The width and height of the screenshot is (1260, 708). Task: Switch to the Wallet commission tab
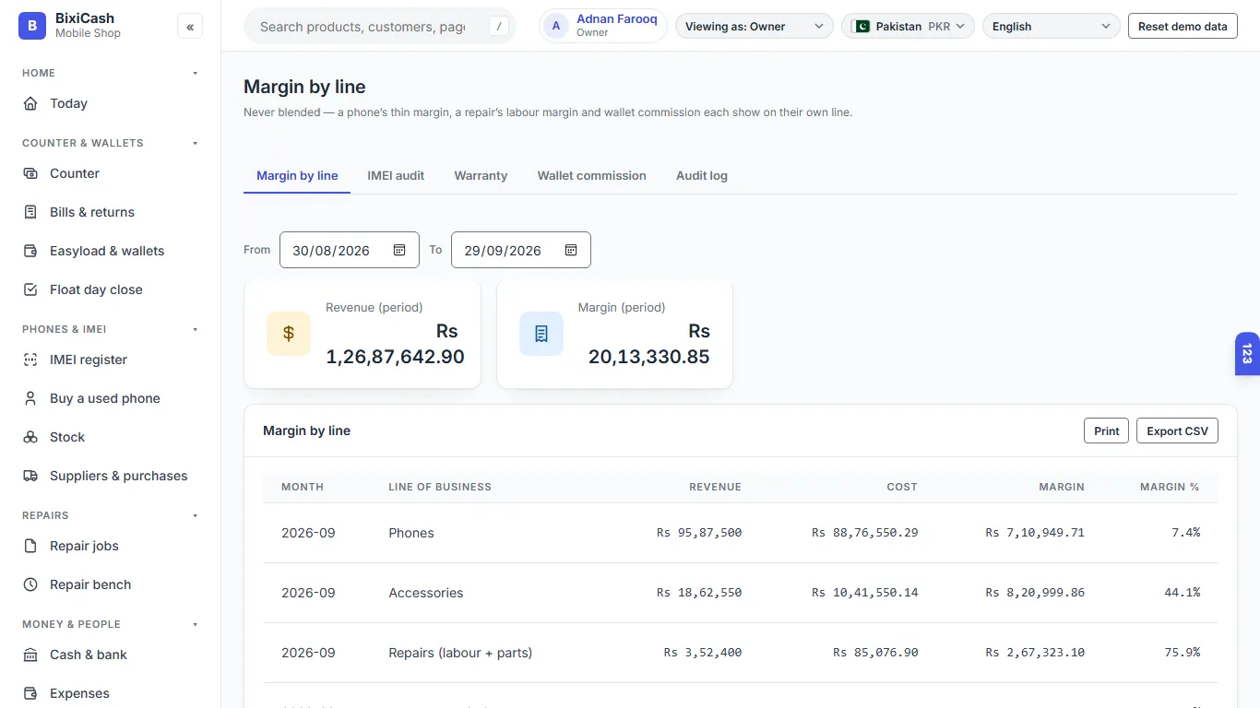pyautogui.click(x=592, y=175)
